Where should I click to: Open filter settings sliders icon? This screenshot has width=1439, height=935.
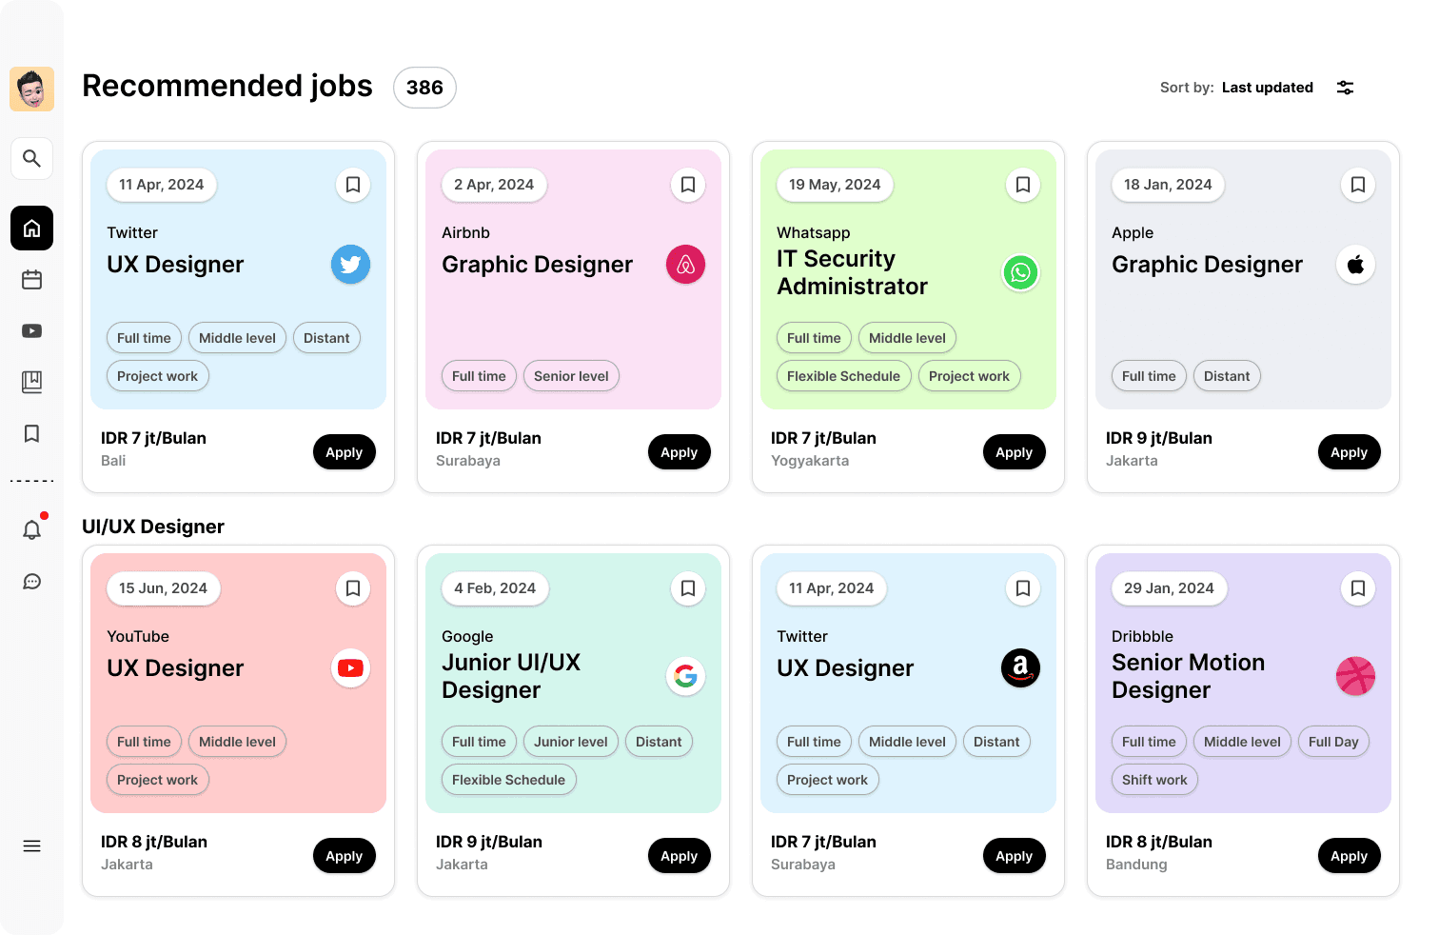point(1345,88)
